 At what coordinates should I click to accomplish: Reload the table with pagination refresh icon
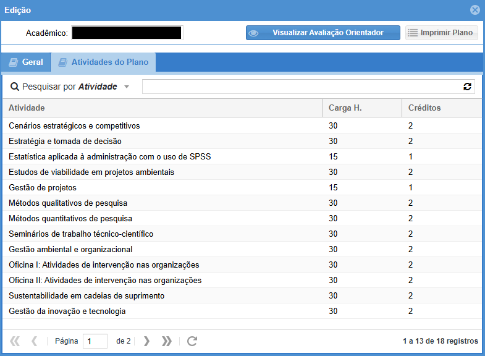tap(192, 341)
